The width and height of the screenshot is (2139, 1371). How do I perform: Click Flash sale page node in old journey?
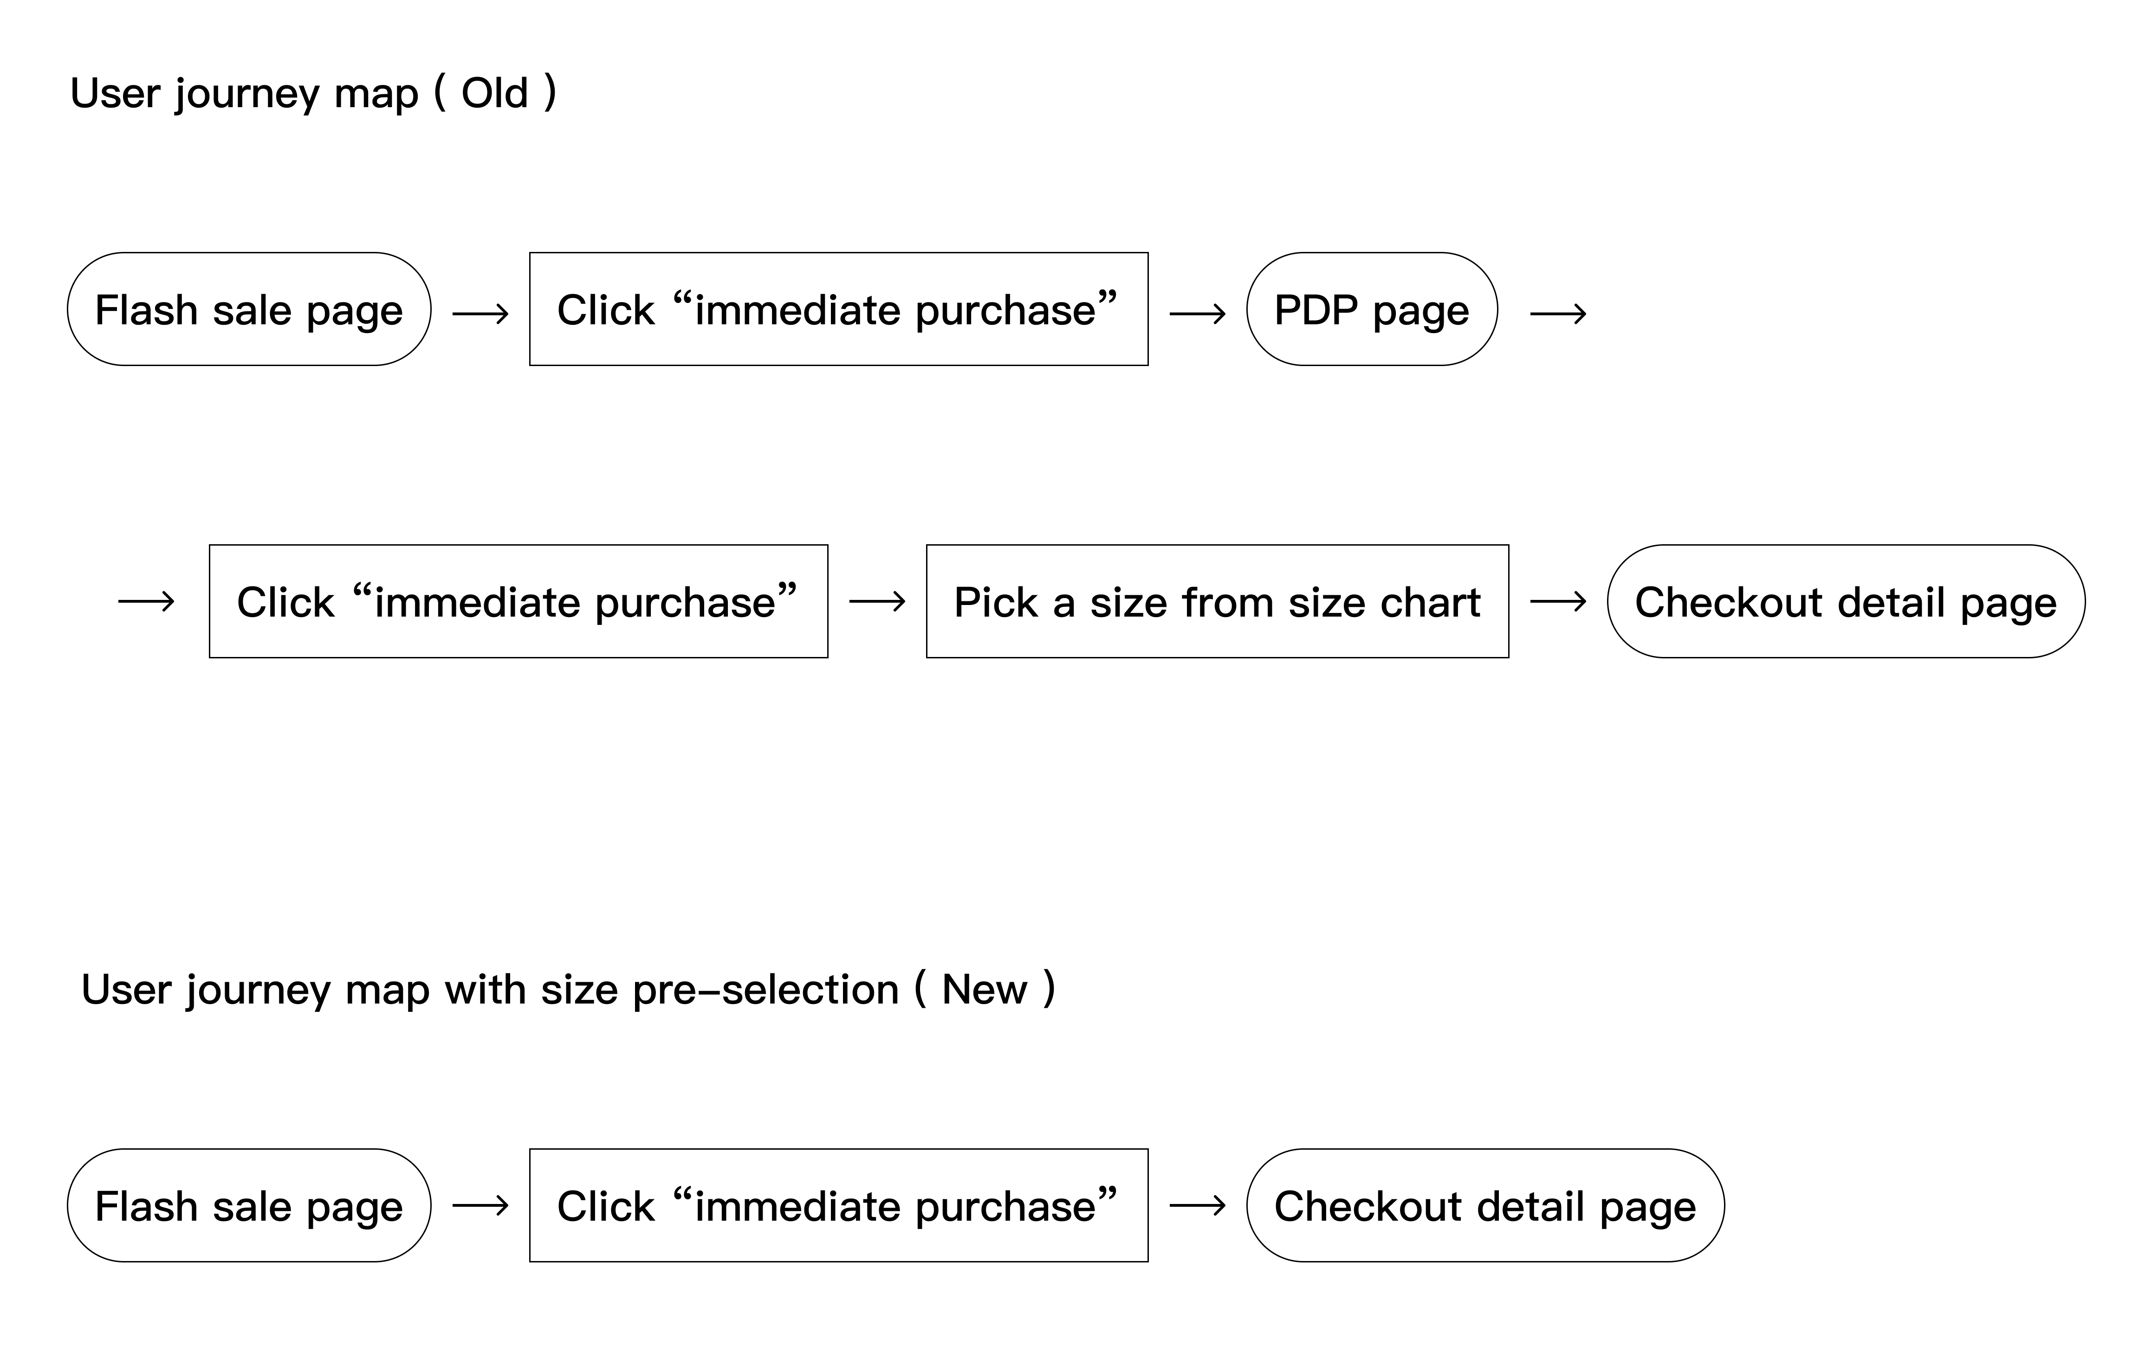tap(248, 309)
